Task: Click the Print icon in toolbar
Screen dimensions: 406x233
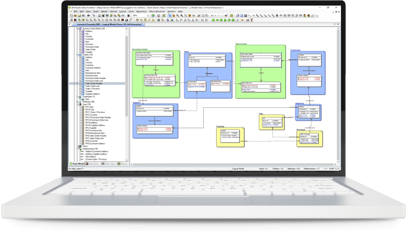Action: (x=83, y=16)
